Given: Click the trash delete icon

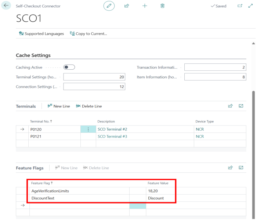Looking at the screenshot, I should (163, 6).
